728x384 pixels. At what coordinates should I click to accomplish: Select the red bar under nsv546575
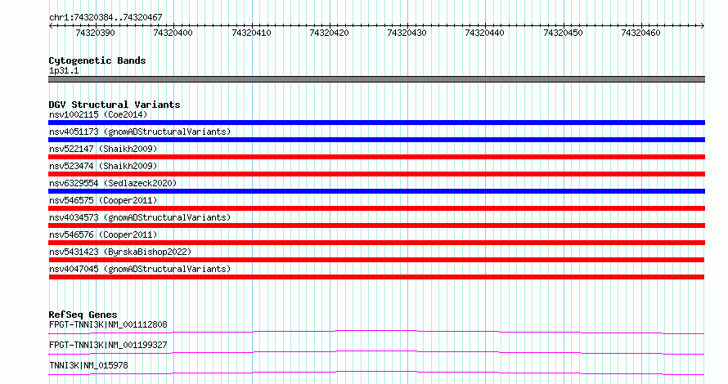[x=376, y=208]
